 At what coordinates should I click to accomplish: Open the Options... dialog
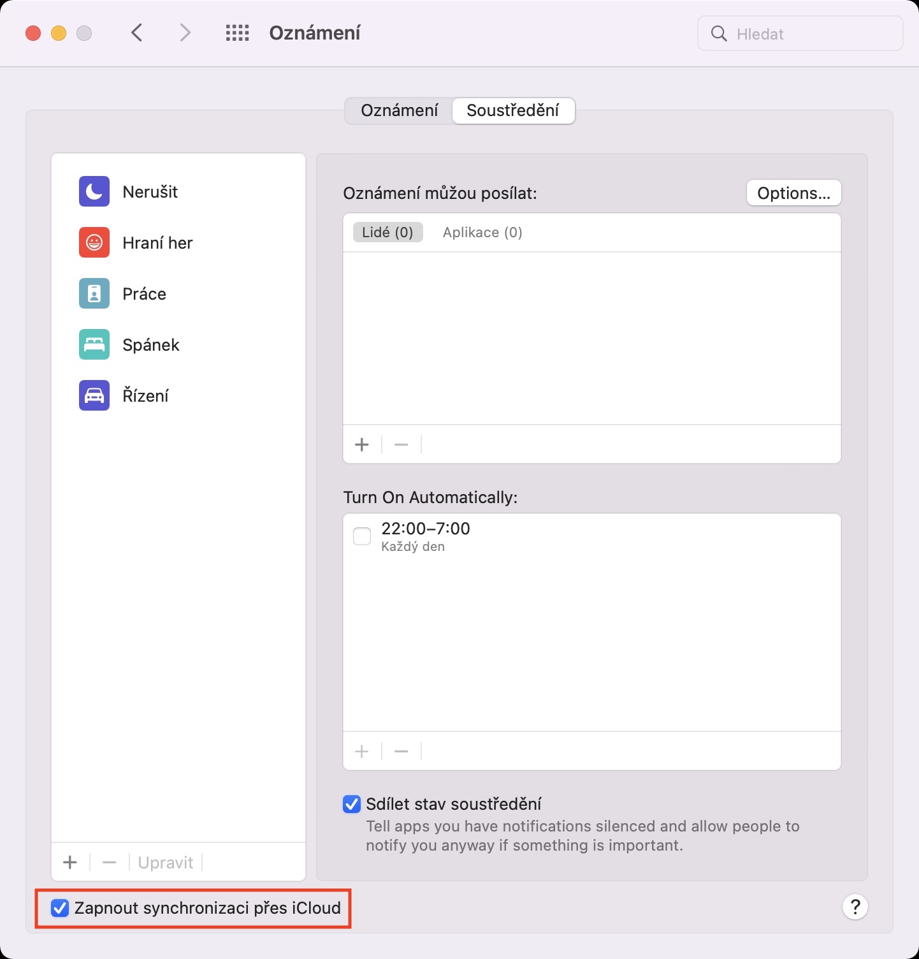(x=793, y=193)
